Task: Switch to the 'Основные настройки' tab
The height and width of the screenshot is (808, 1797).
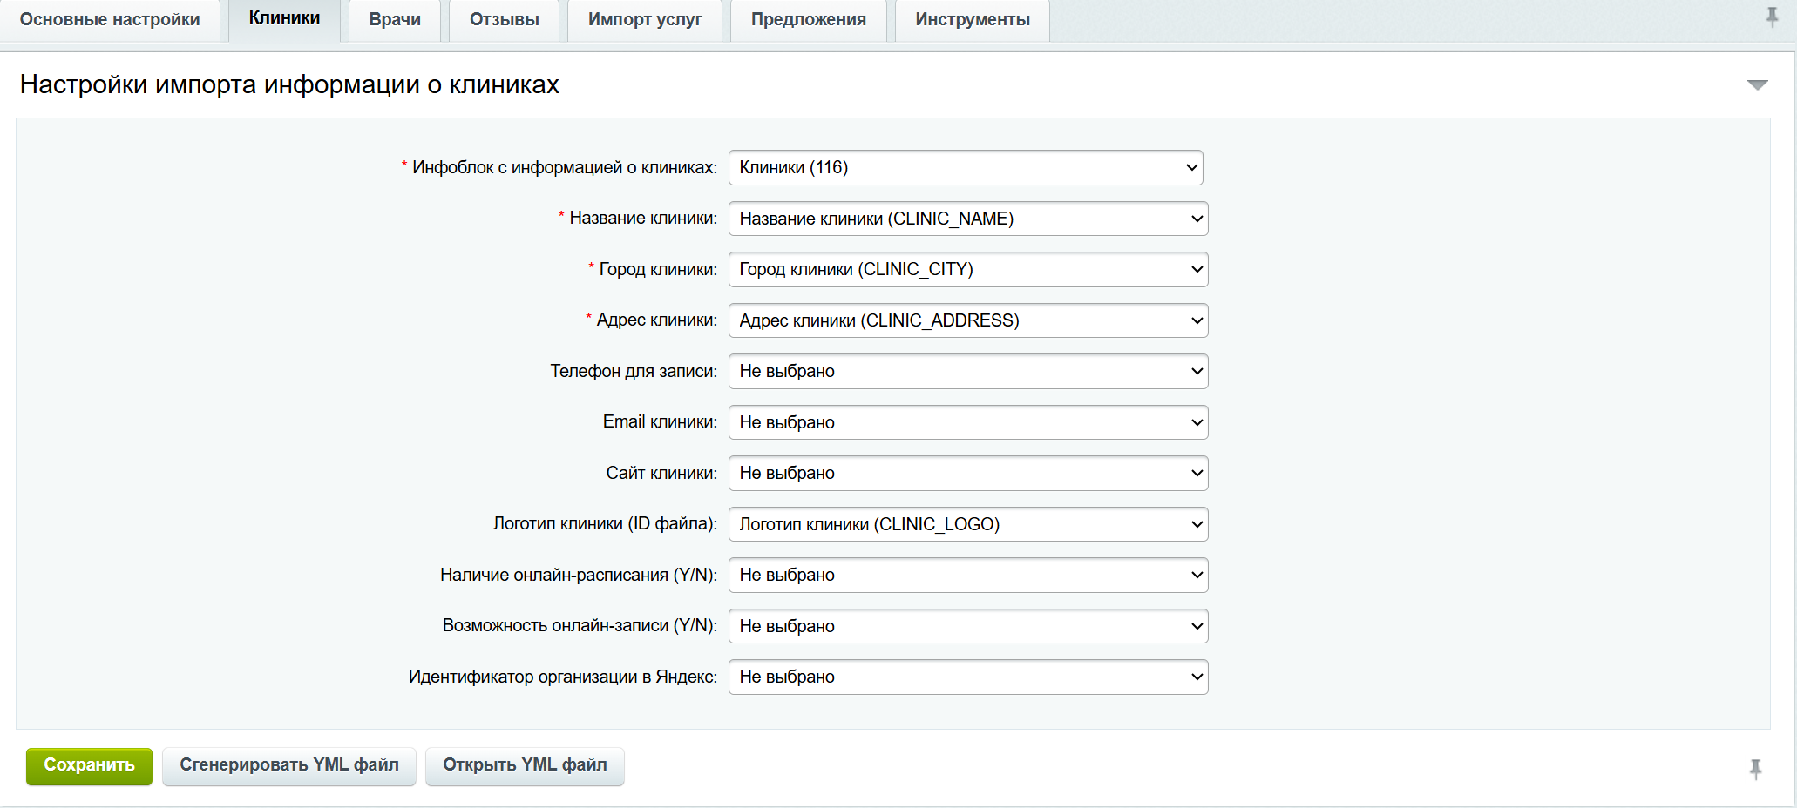Action: (x=110, y=20)
